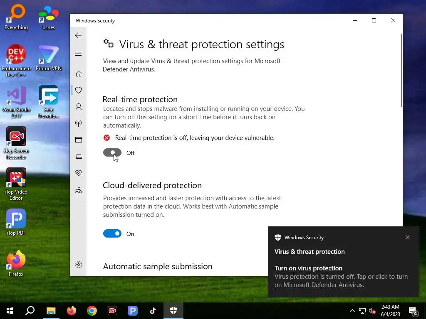426x319 pixels.
Task: Open taskbar search magnifier
Action: coord(30,311)
